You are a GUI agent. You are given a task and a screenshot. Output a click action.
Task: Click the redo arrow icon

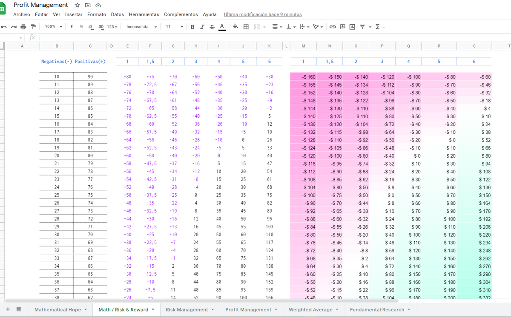[14, 27]
